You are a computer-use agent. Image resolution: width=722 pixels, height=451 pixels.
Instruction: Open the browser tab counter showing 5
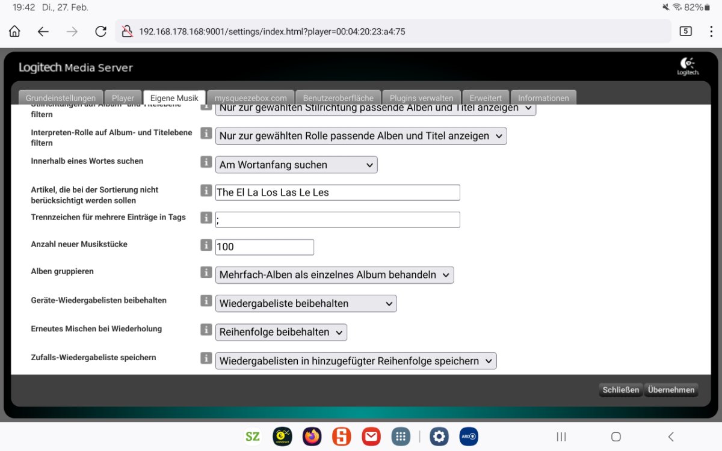[685, 31]
